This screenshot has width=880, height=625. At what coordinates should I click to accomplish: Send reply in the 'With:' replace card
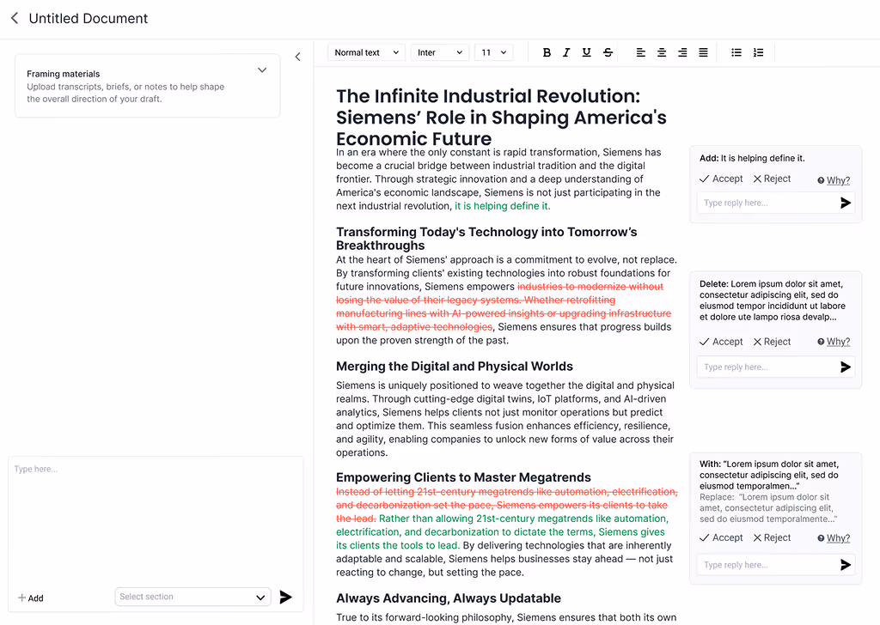[x=846, y=565]
